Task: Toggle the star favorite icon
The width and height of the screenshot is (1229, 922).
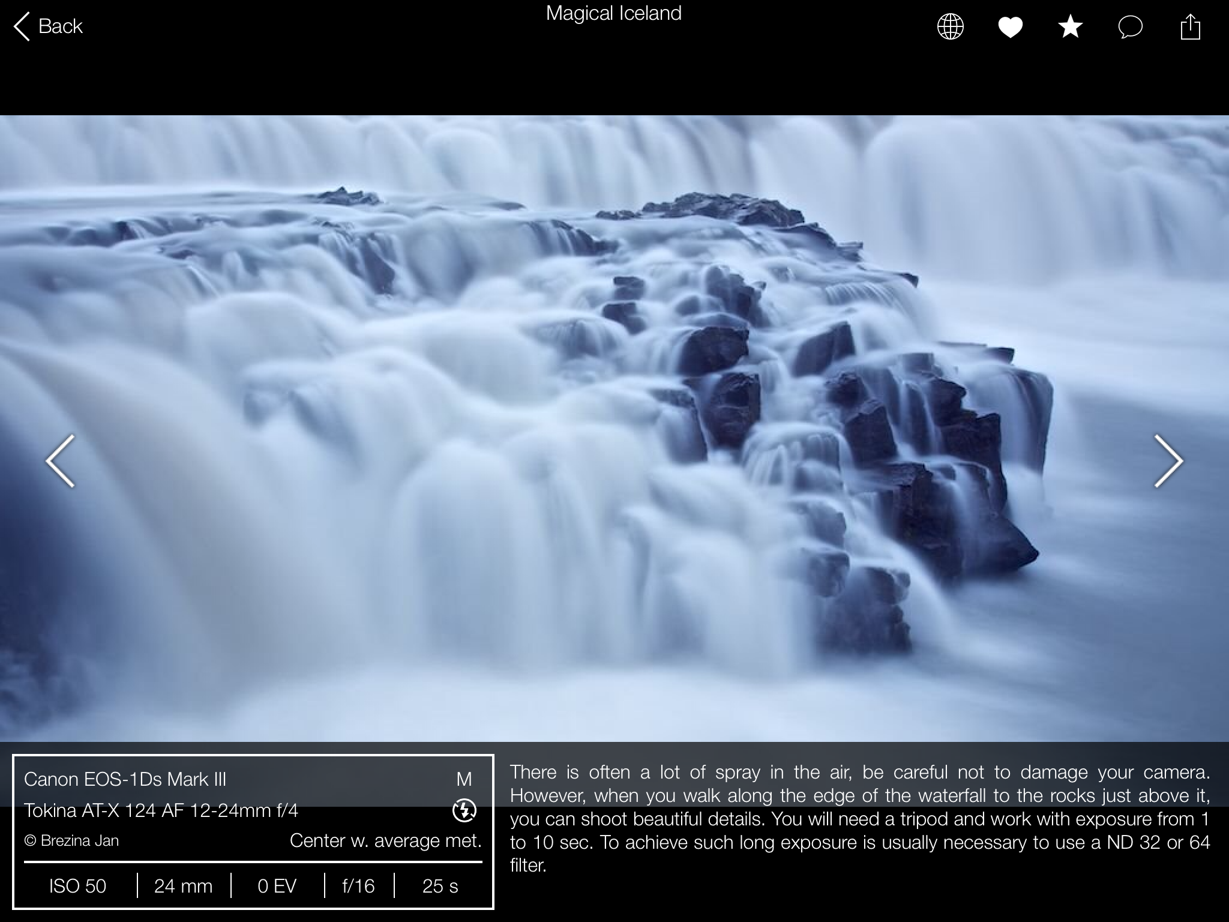Action: pos(1071,27)
